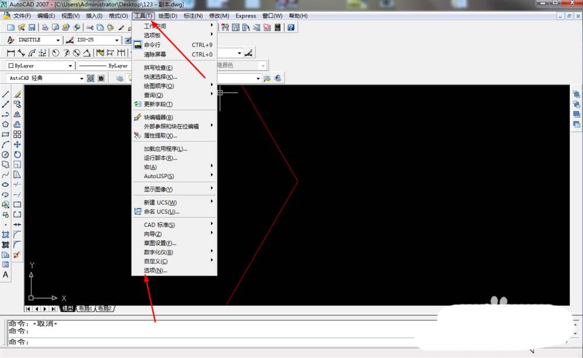583x358 pixels.
Task: Click 属性提取(X)... menu entry
Action: [x=174, y=136]
